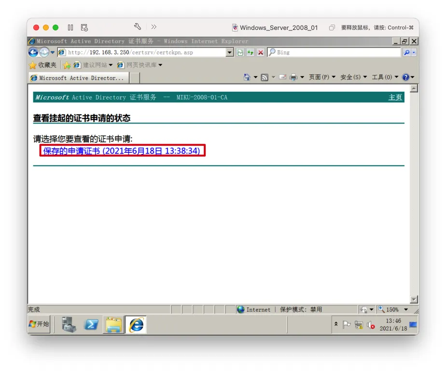446x371 pixels.
Task: Open the 页面(P) menu
Action: point(322,77)
